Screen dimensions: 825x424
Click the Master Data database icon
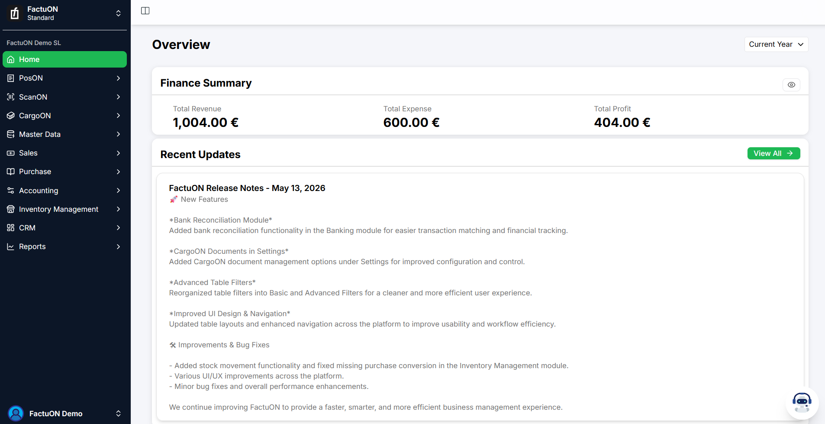click(x=11, y=134)
